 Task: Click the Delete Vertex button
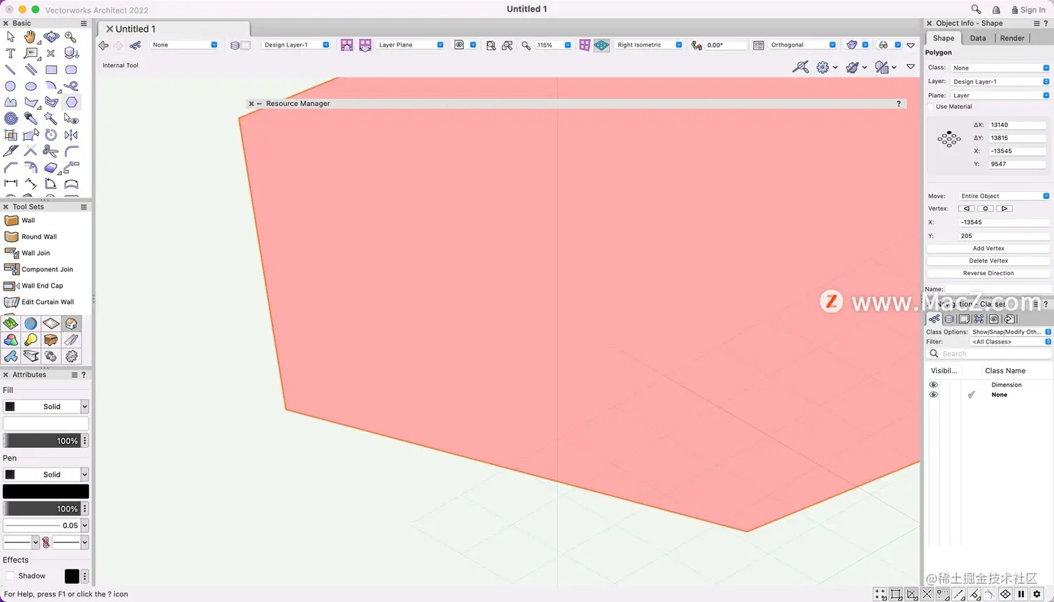tap(988, 261)
